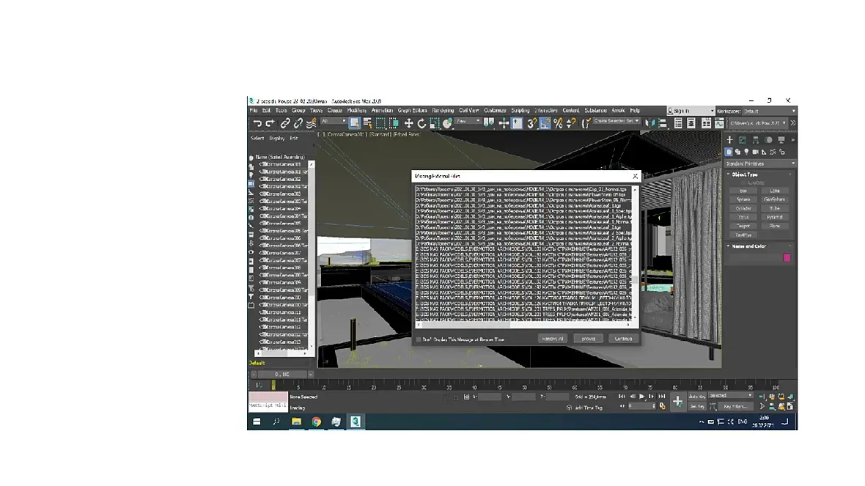Open the Workspaces Default dropdown
Screen dimensions: 865x486
769,111
